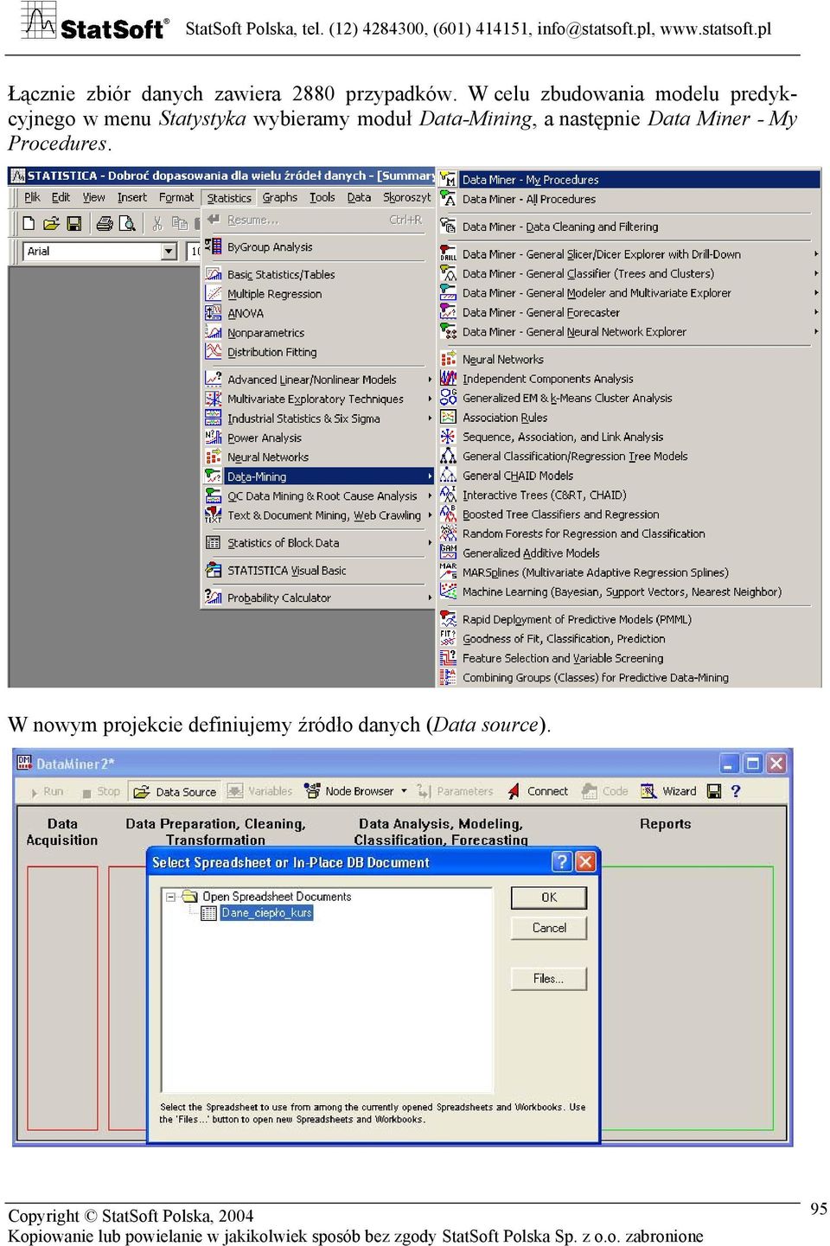Click the STATISTICA Visual Basic icon

pos(213,570)
